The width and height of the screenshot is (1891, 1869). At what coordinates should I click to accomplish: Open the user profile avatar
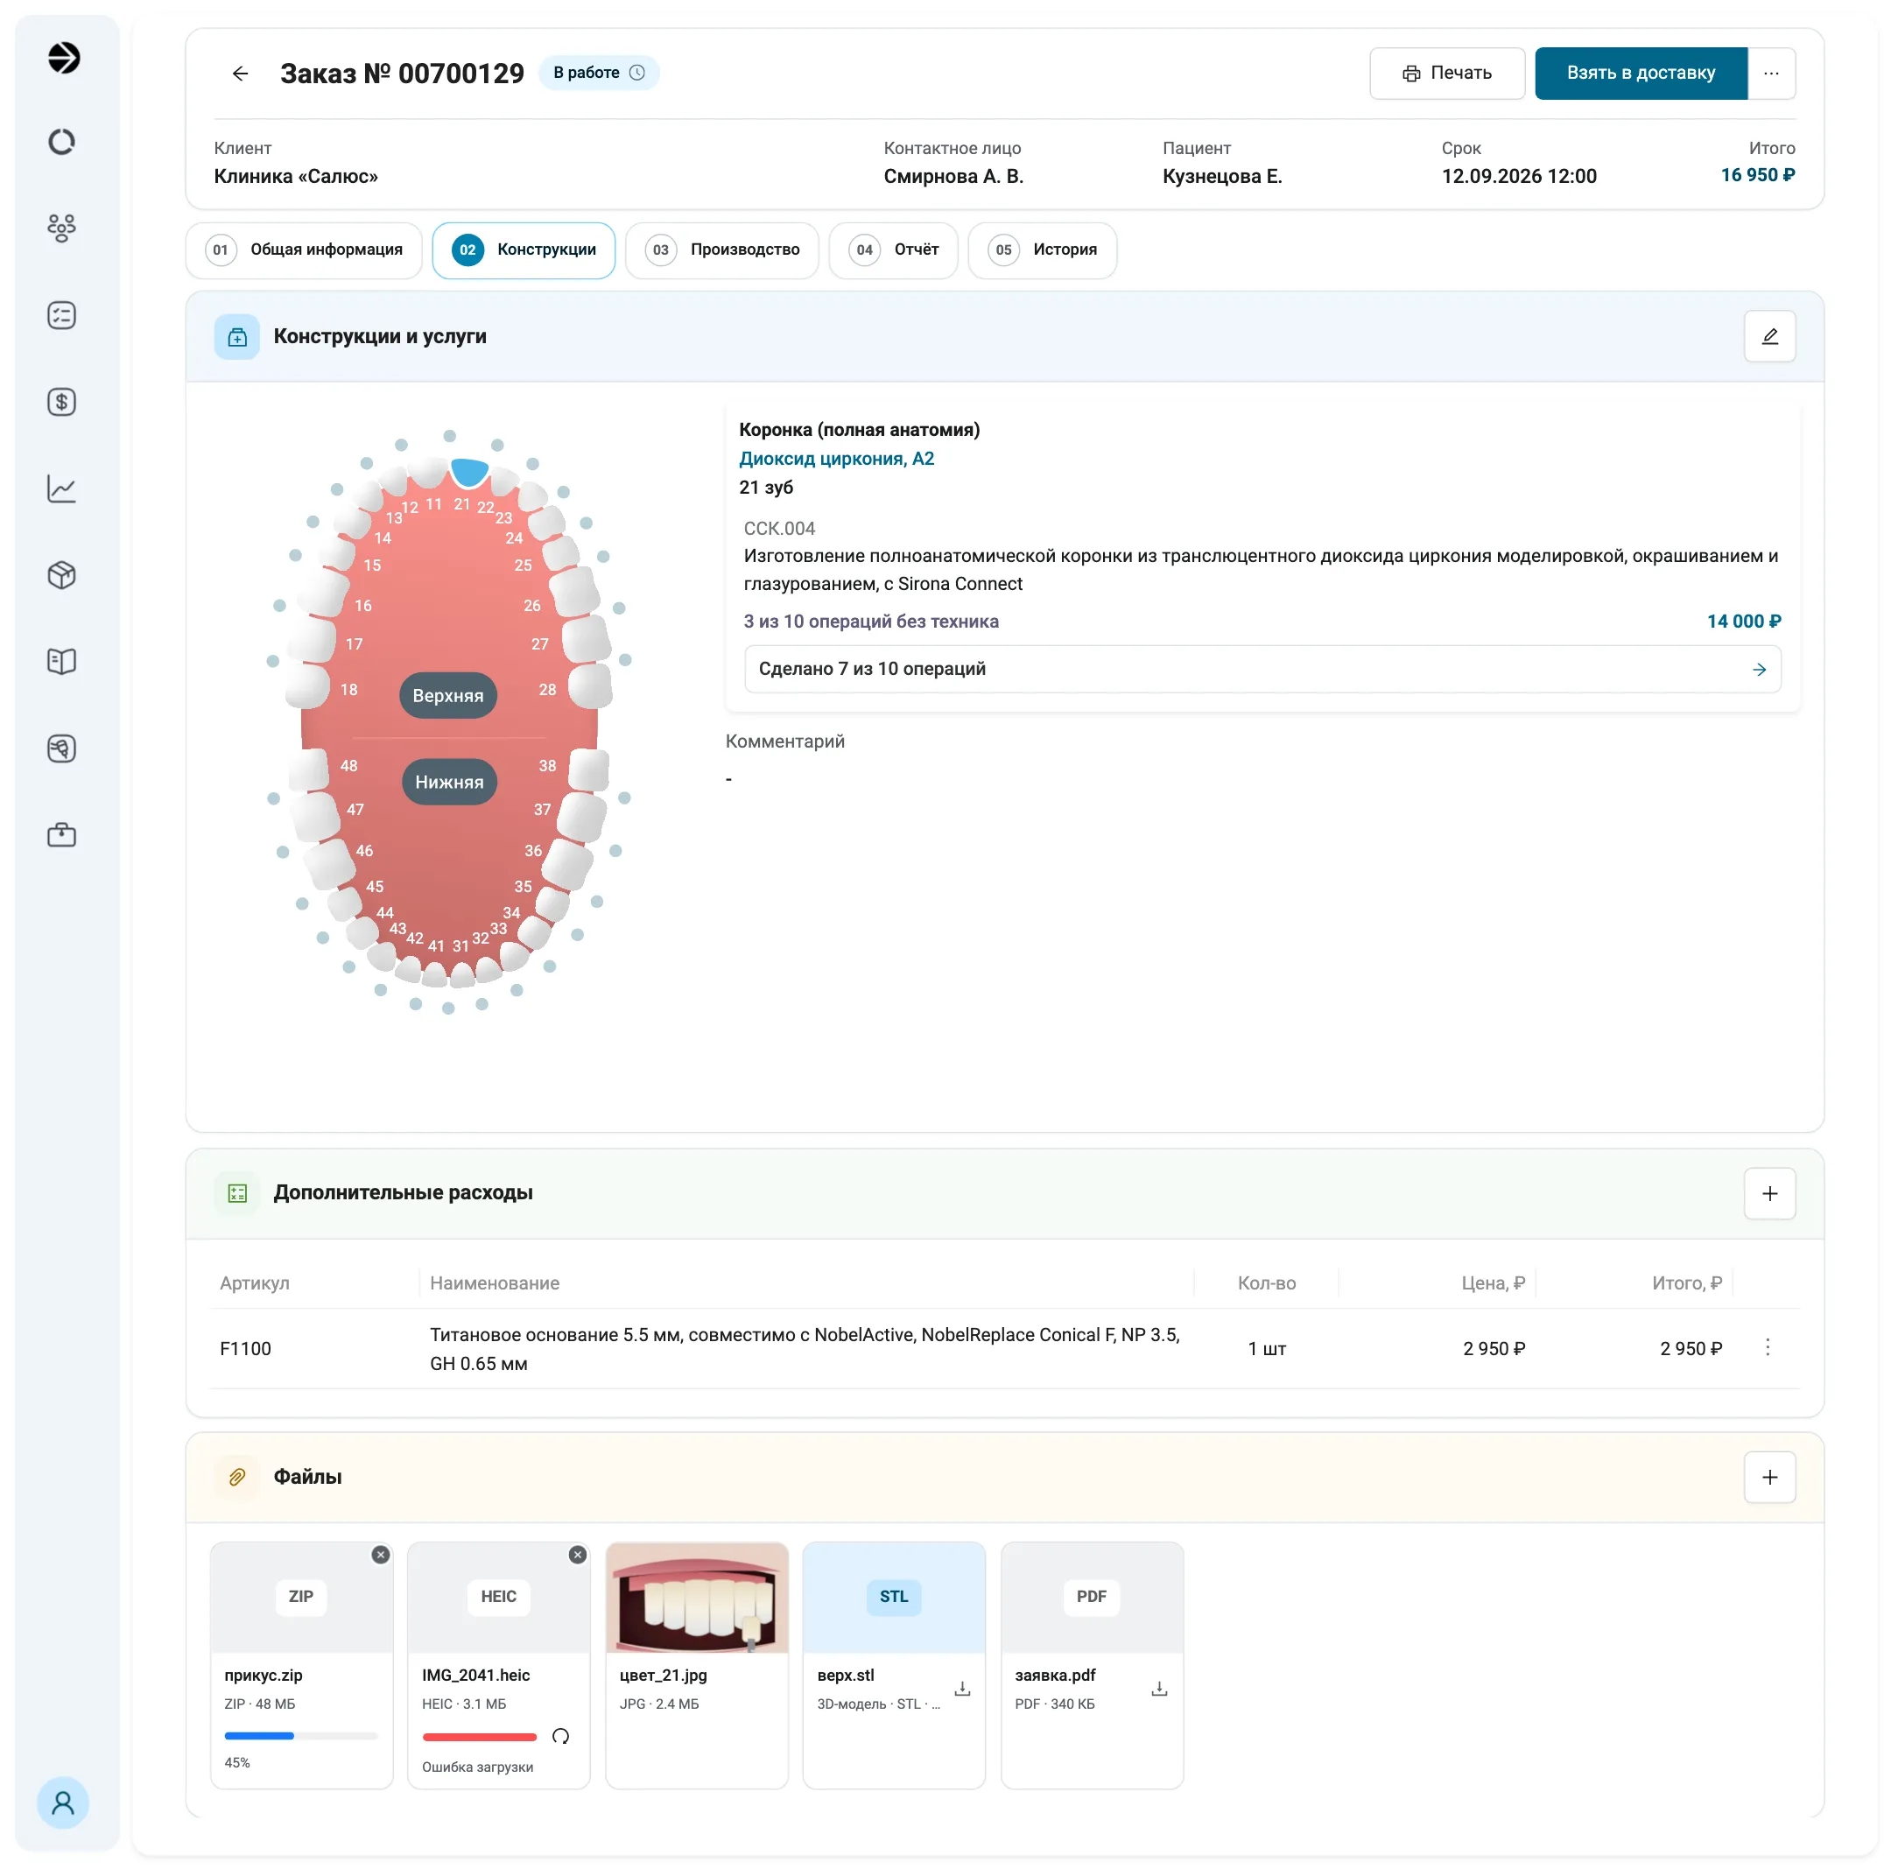click(x=63, y=1802)
